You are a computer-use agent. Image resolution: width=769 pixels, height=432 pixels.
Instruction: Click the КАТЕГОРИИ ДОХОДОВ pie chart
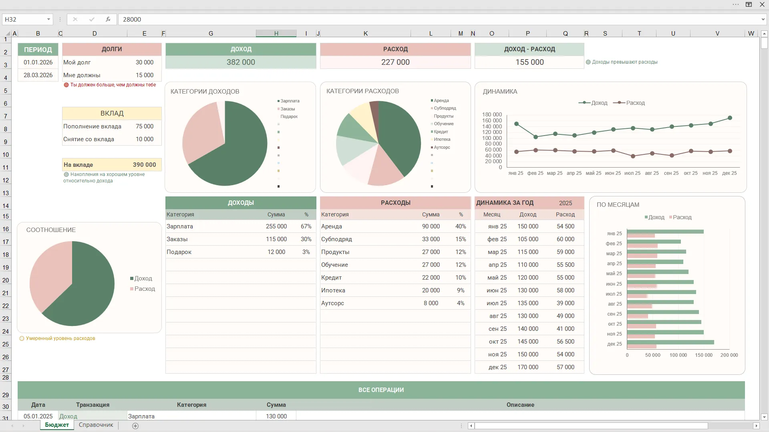[225, 143]
